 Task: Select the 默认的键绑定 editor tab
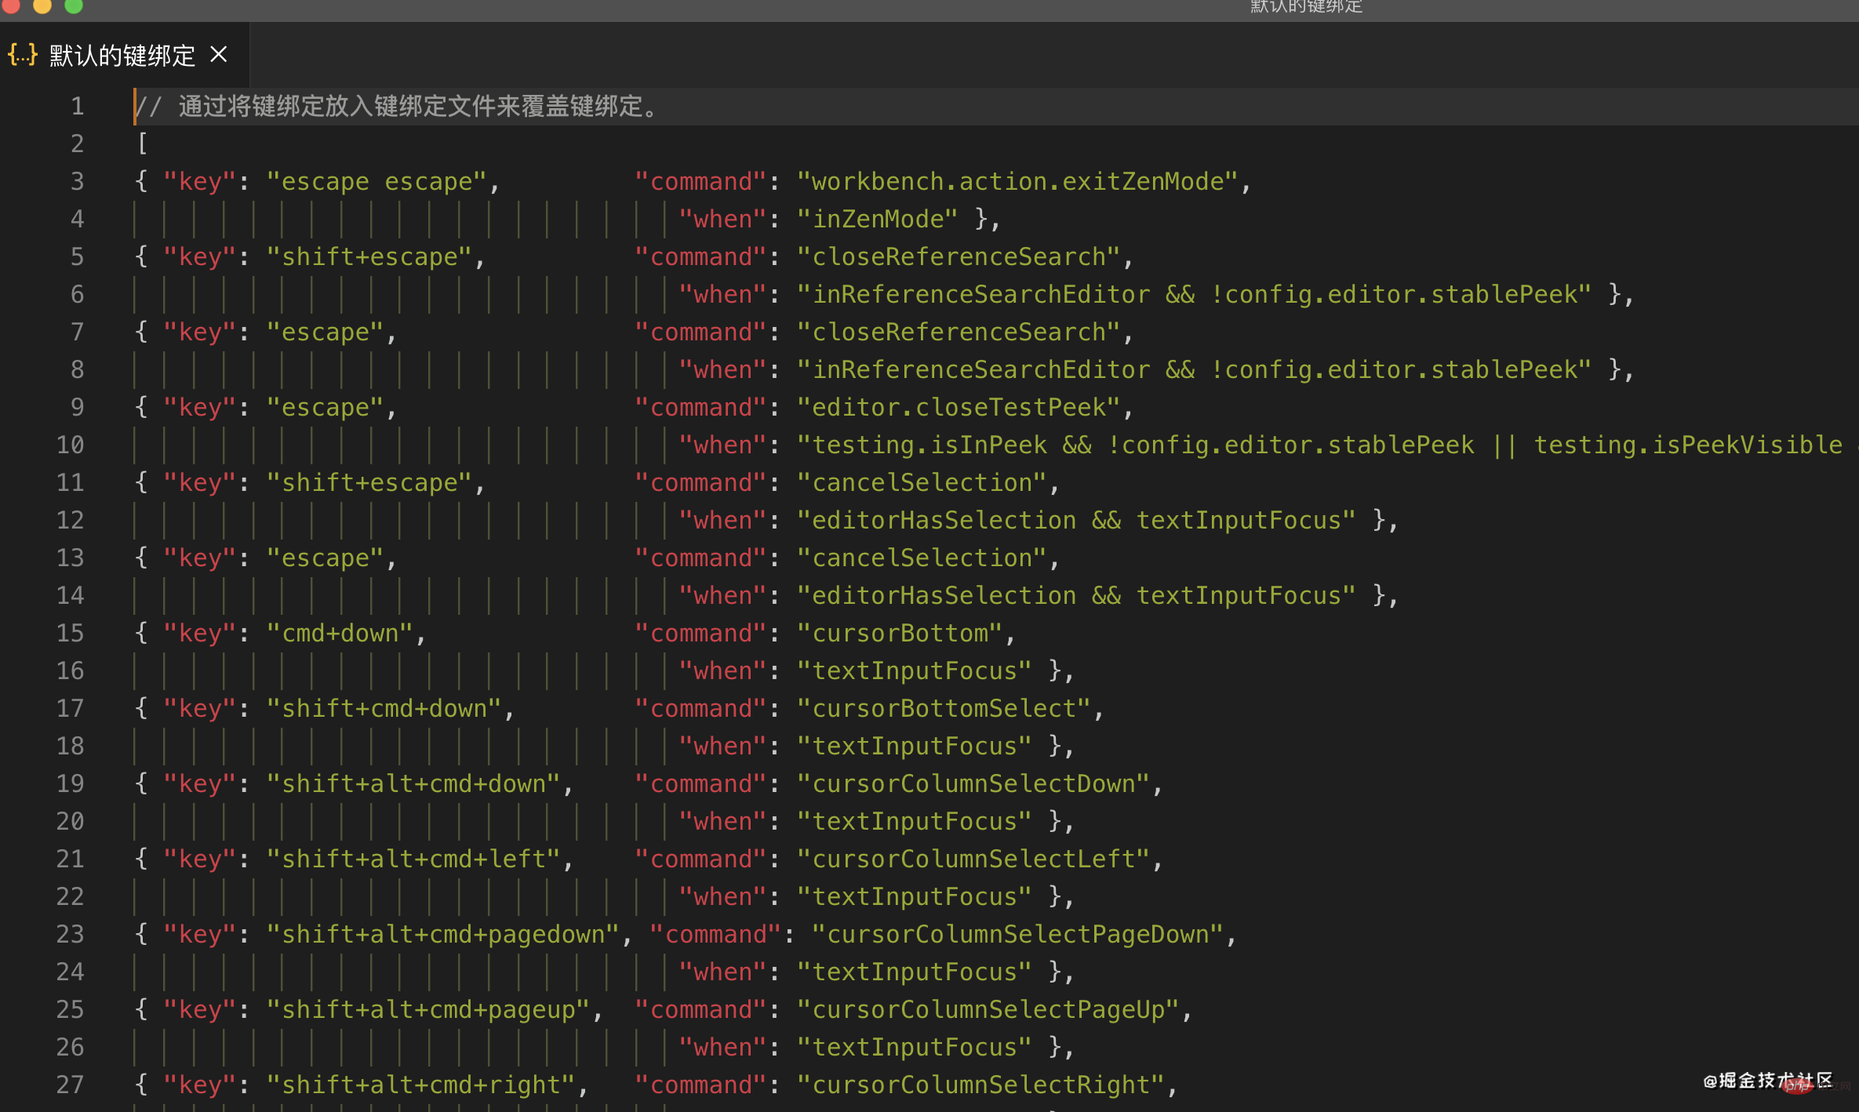click(122, 56)
